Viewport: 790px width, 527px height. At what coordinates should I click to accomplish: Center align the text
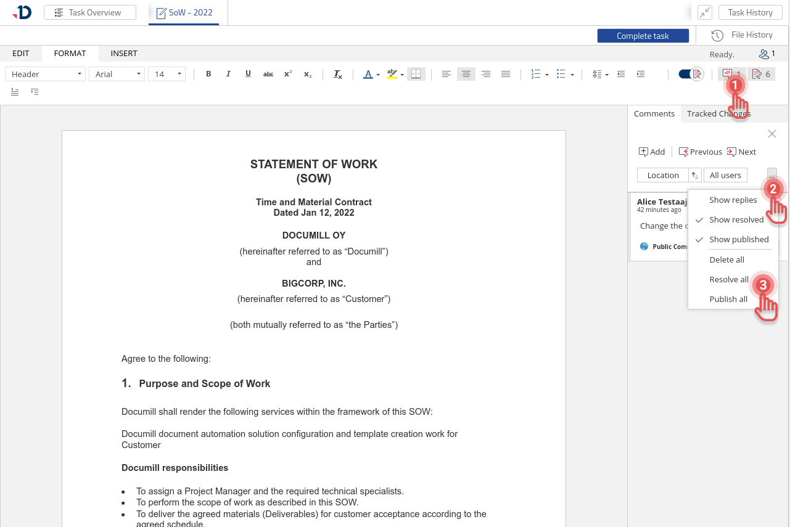tap(466, 74)
